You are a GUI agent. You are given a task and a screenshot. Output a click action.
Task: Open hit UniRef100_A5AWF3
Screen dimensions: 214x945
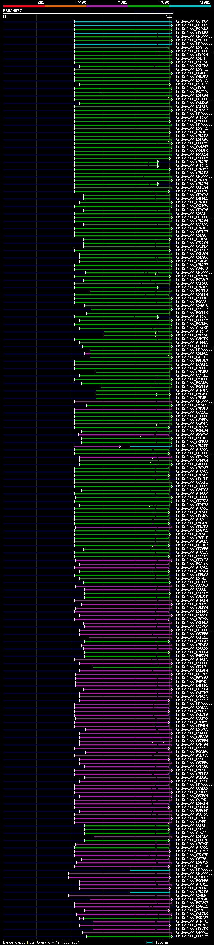point(192,33)
